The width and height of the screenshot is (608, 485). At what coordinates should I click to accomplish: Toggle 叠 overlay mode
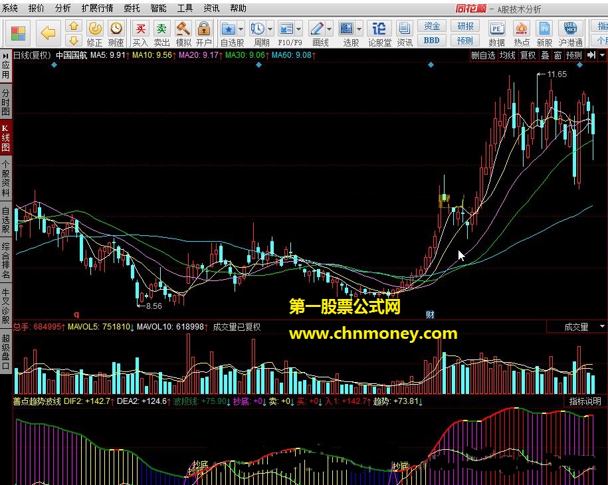(x=545, y=55)
